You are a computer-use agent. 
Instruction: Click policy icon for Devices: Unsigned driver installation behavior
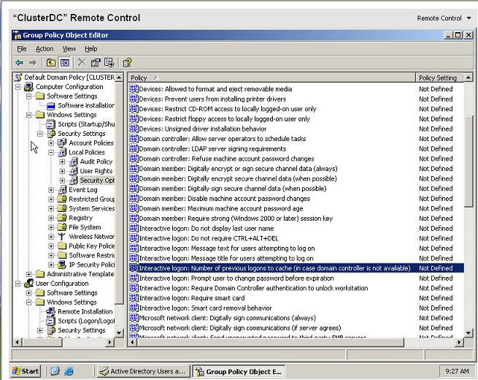coord(134,129)
